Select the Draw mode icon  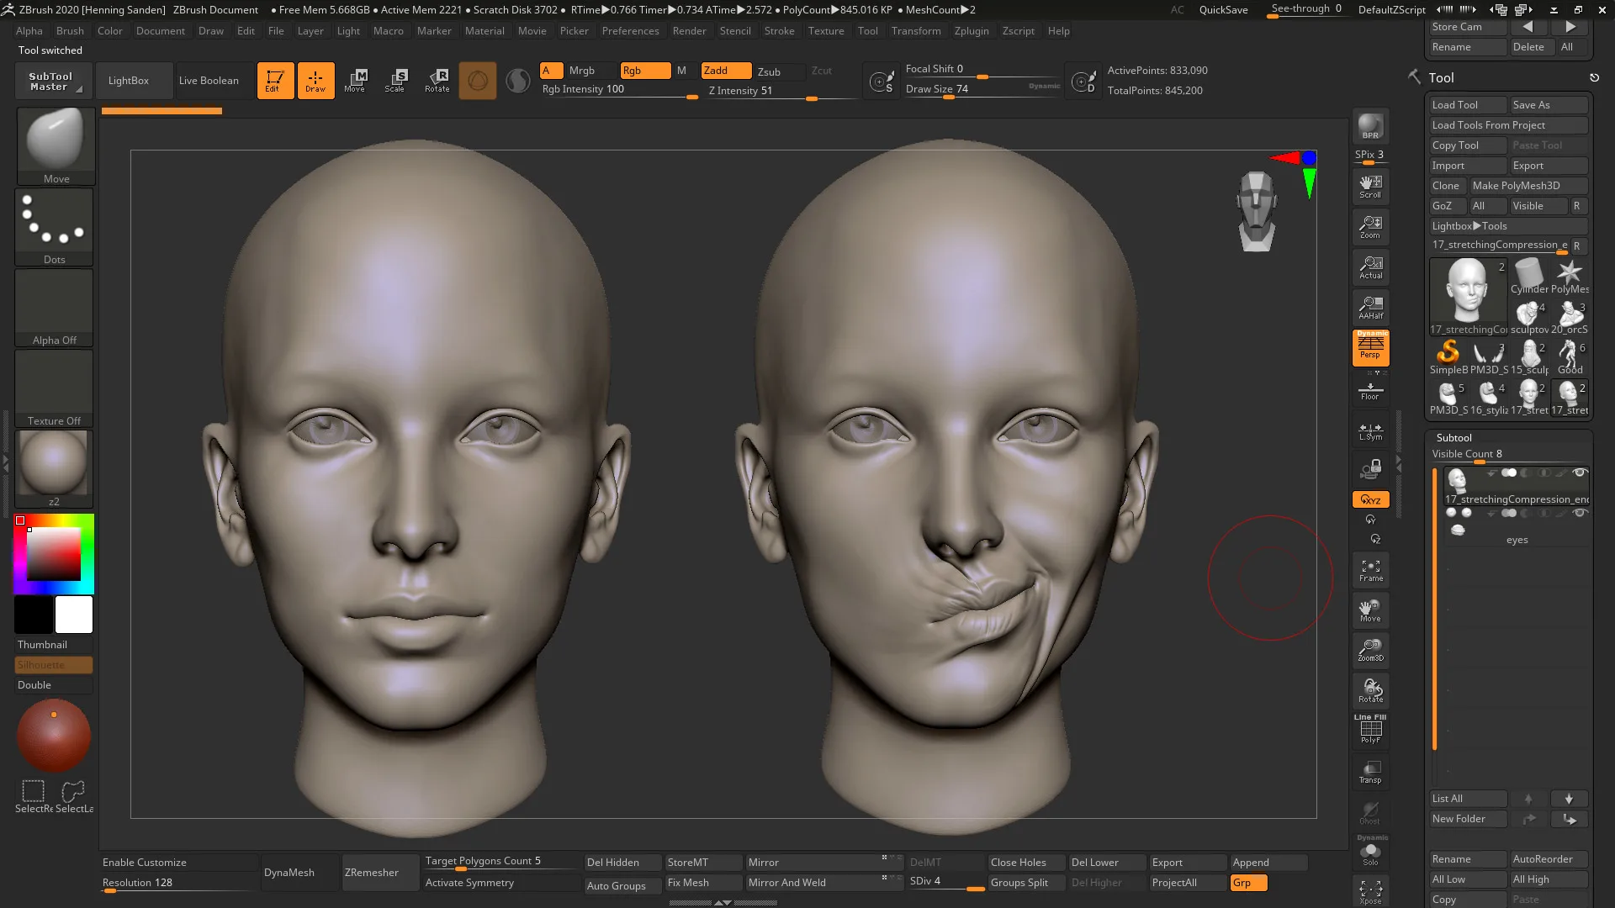(315, 80)
